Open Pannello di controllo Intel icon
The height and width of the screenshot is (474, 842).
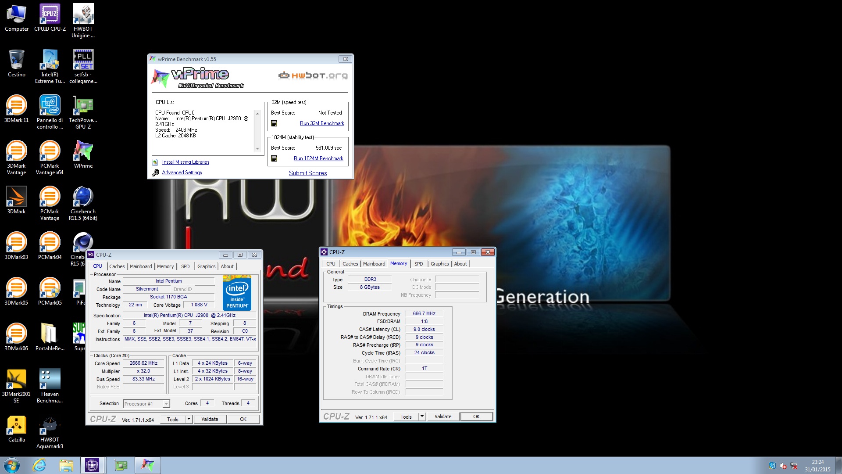50,112
